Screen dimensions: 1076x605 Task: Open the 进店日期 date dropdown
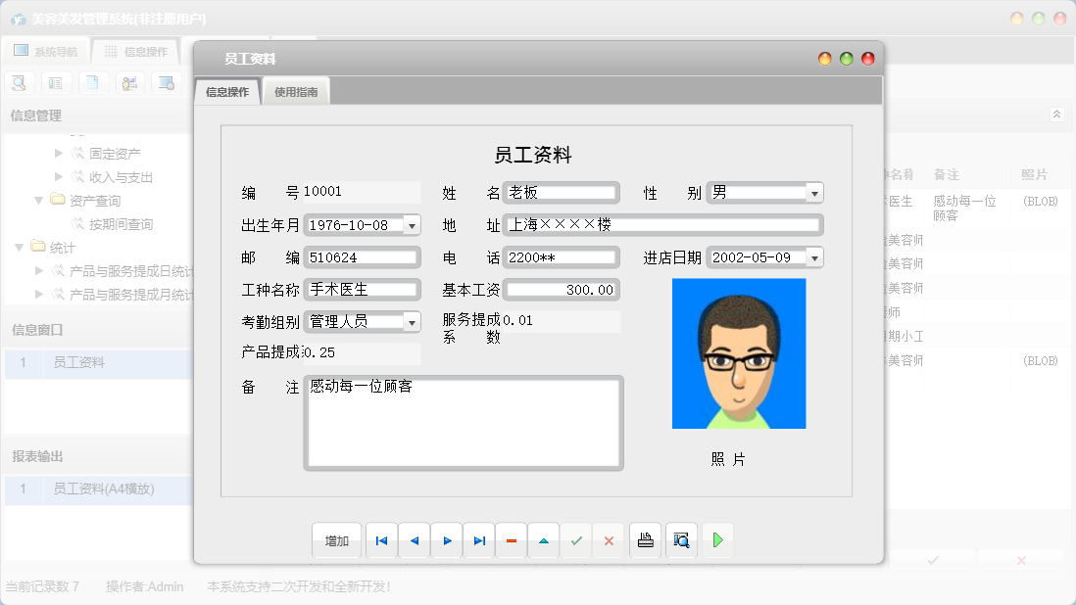(x=814, y=257)
